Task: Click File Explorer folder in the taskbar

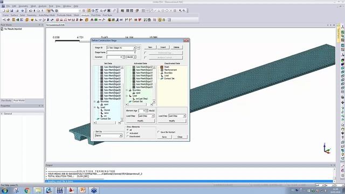Action: [38, 190]
